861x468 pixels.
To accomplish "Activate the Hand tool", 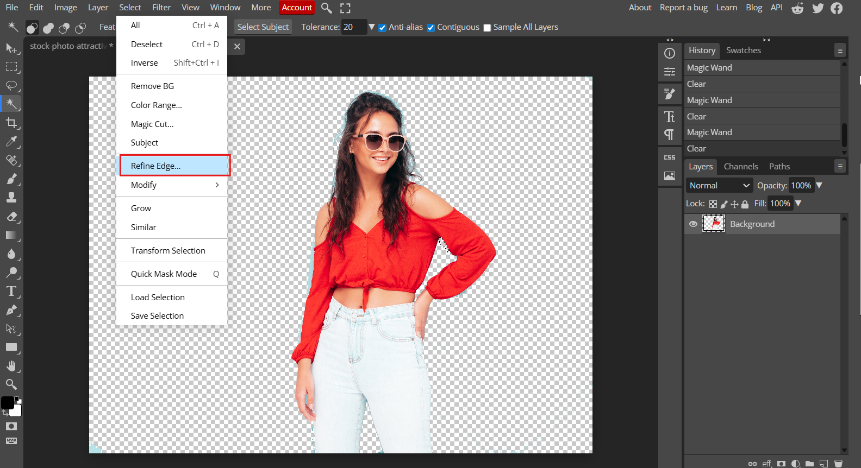I will [x=11, y=366].
